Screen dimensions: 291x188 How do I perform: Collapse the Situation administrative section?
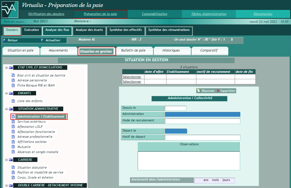tap(6, 109)
